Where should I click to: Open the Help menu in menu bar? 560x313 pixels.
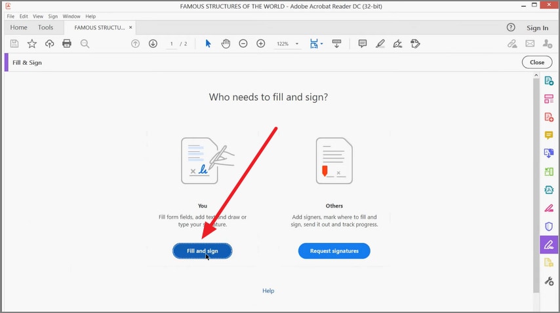coord(90,16)
